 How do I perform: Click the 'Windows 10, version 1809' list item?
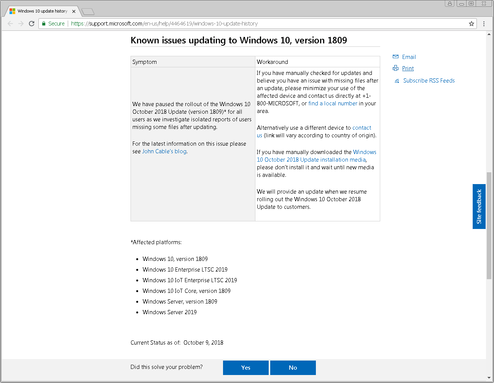[x=175, y=259]
